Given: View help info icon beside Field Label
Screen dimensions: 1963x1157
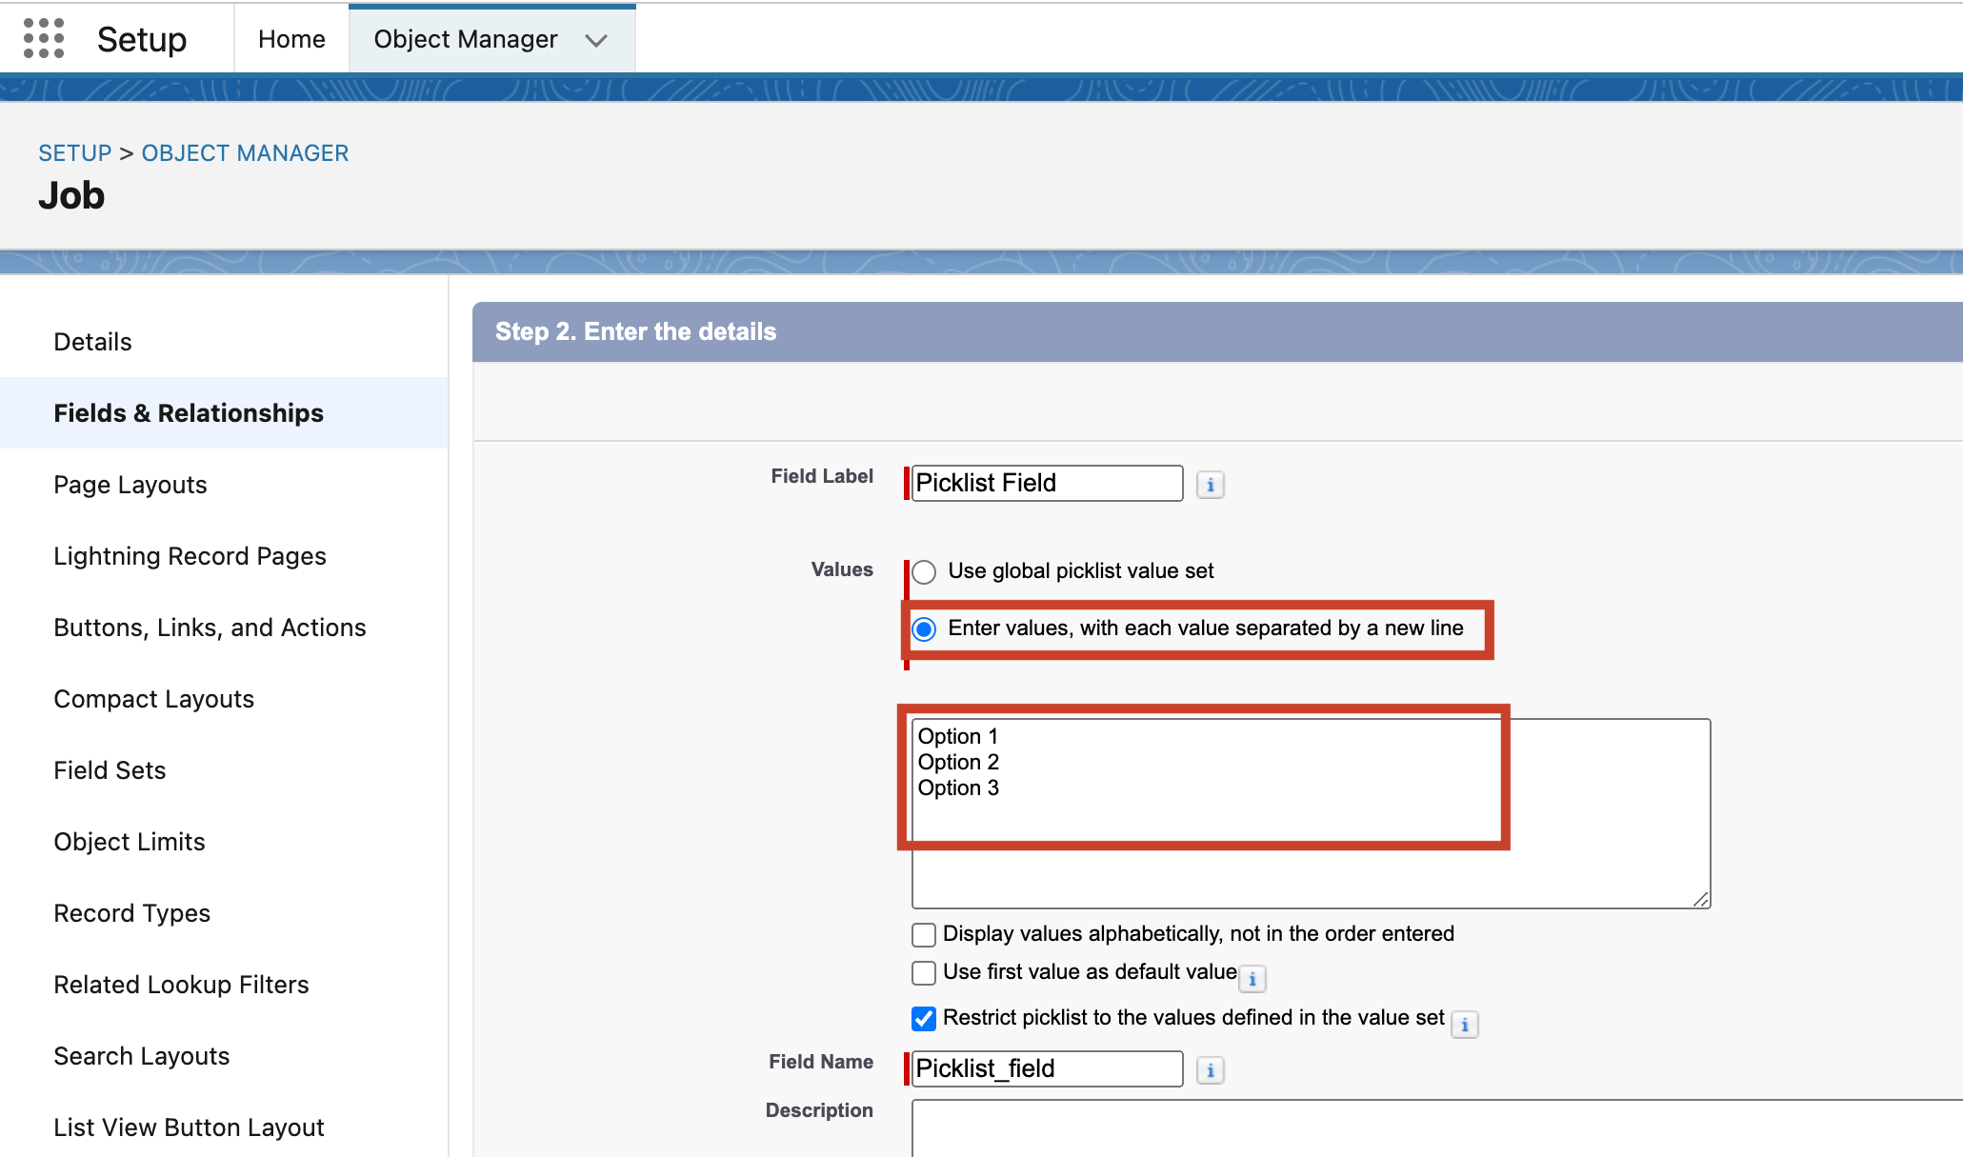Looking at the screenshot, I should (1209, 485).
